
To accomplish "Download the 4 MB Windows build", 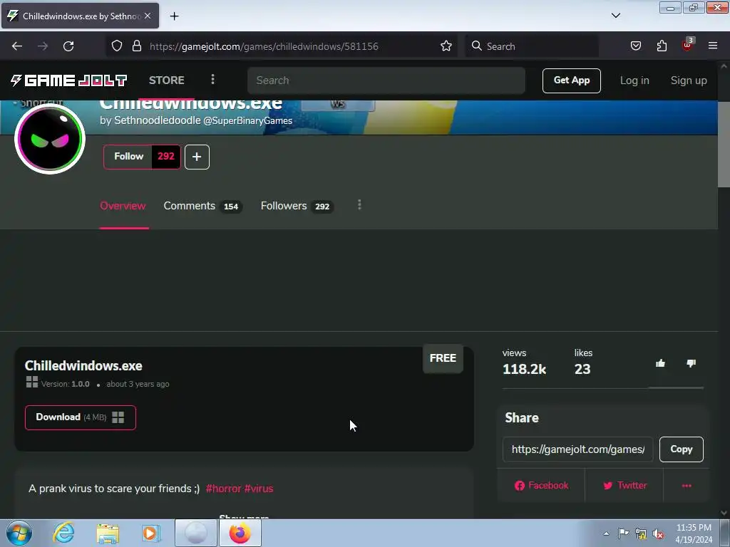I will pyautogui.click(x=81, y=417).
